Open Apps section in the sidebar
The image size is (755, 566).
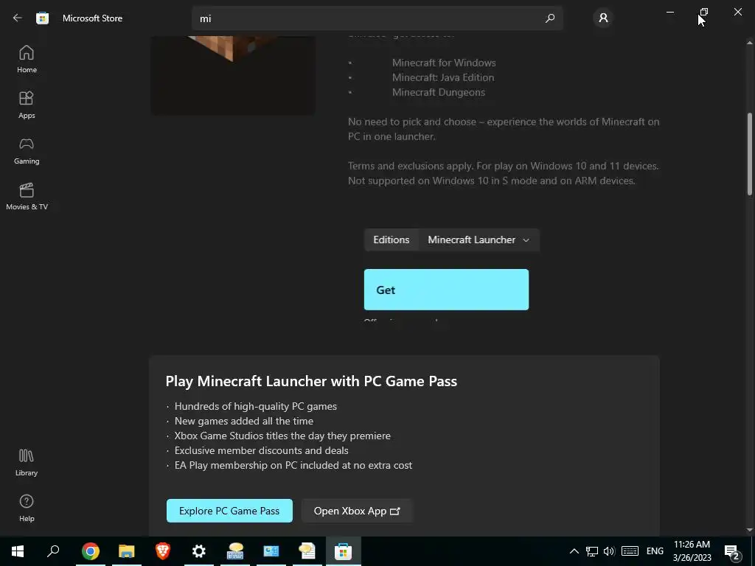27,105
